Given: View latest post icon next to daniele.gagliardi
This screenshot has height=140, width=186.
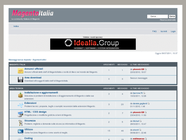Looking at the screenshot, I should [149, 104].
